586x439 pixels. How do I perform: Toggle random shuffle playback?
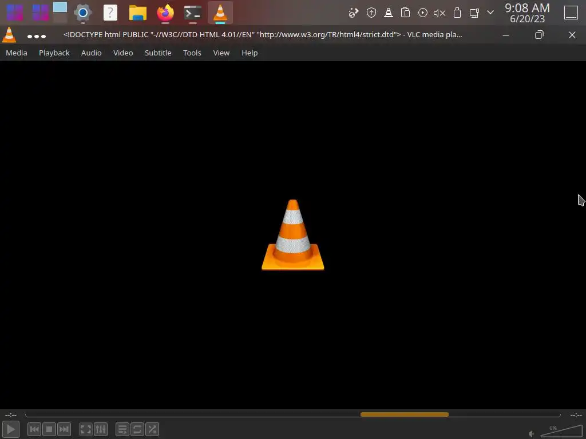pyautogui.click(x=152, y=429)
